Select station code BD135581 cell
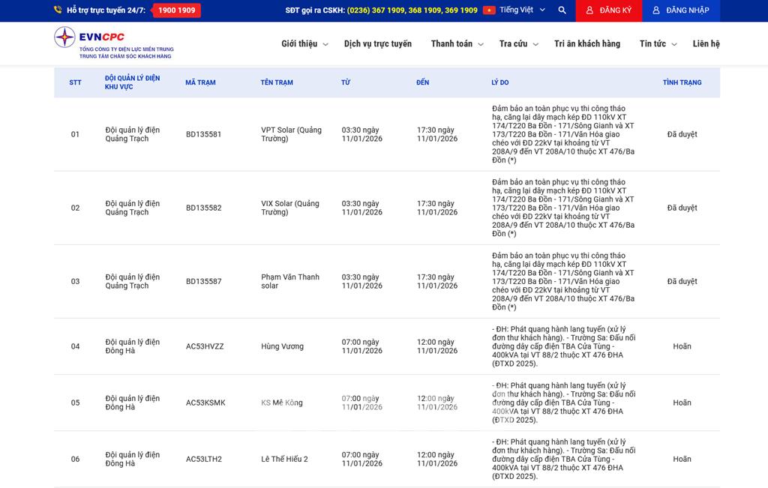Image resolution: width=768 pixels, height=488 pixels. click(203, 134)
